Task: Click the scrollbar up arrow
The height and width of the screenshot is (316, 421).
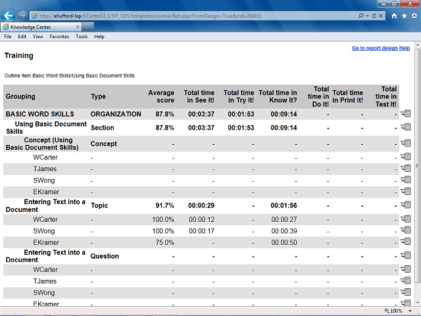Action: pos(417,45)
